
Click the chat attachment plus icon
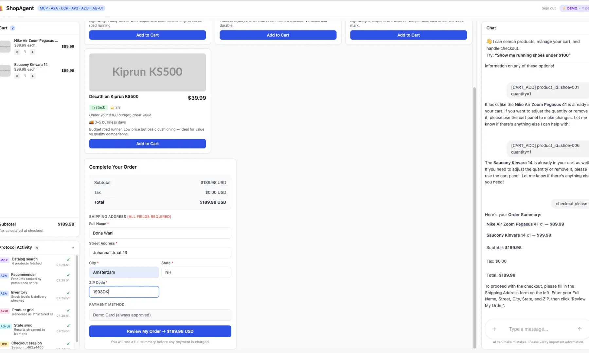[494, 329]
